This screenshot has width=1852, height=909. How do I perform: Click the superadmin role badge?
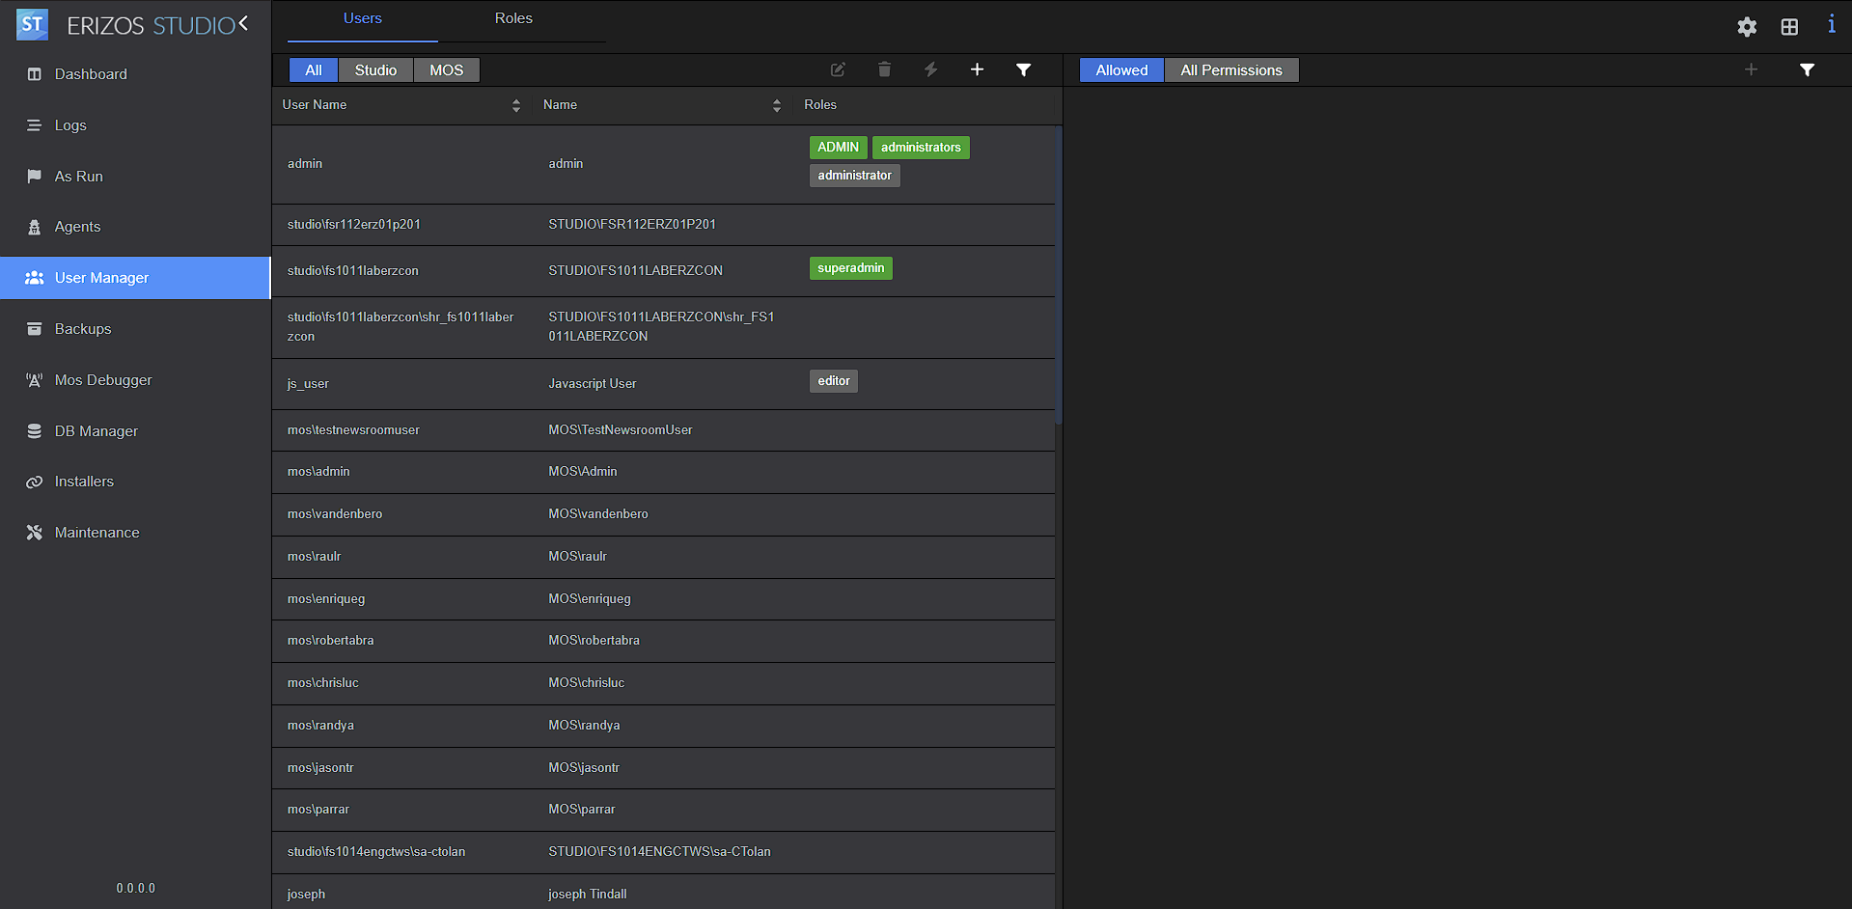tap(850, 268)
